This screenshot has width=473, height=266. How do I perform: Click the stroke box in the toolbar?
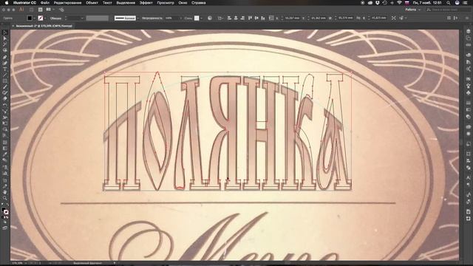(6, 212)
